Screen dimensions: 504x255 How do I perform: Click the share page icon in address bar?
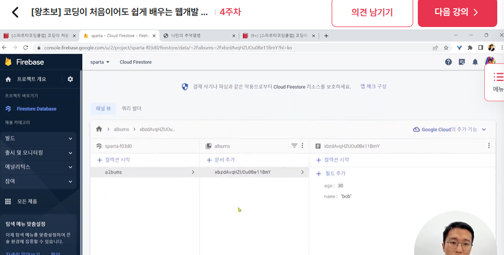tap(435, 48)
